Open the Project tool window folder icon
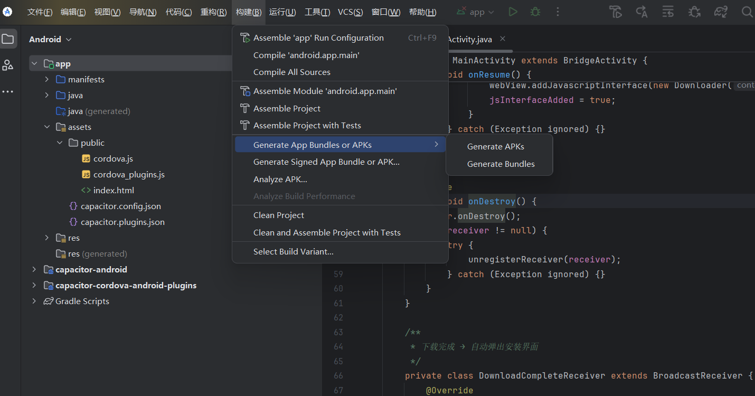755x396 pixels. click(x=7, y=39)
